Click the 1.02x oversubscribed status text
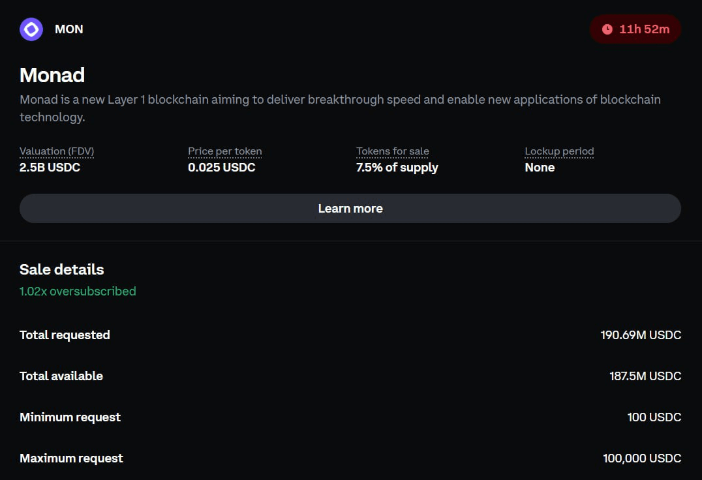 coord(78,291)
